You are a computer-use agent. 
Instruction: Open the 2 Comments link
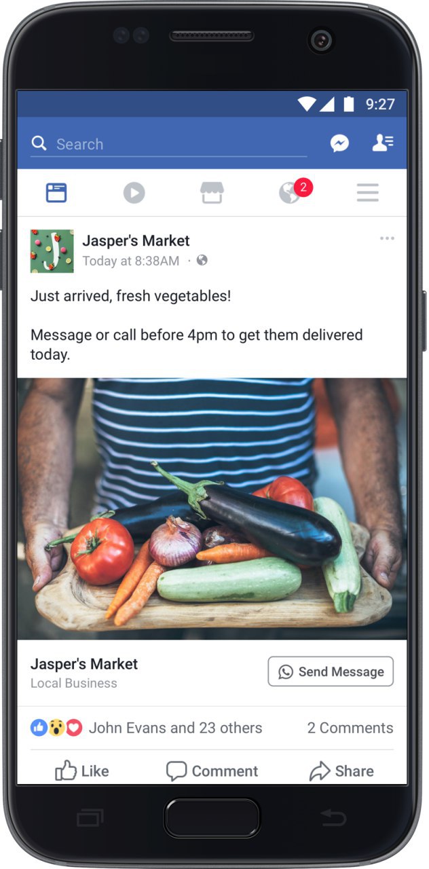tap(350, 728)
